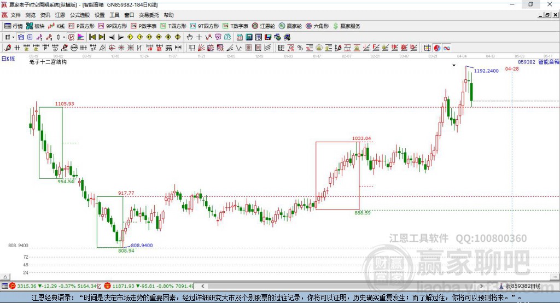
Task: Click the status bar grid icon
Action: [4, 286]
